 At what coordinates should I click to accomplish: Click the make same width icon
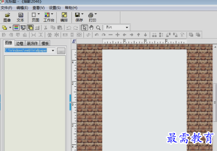[x=65, y=35]
